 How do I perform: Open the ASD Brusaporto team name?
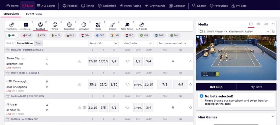tap(16, 87)
